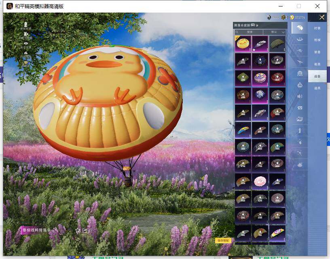This screenshot has height=259, width=330.
Task: Choose the olive green default parachute thumbnail
Action: tap(277, 44)
